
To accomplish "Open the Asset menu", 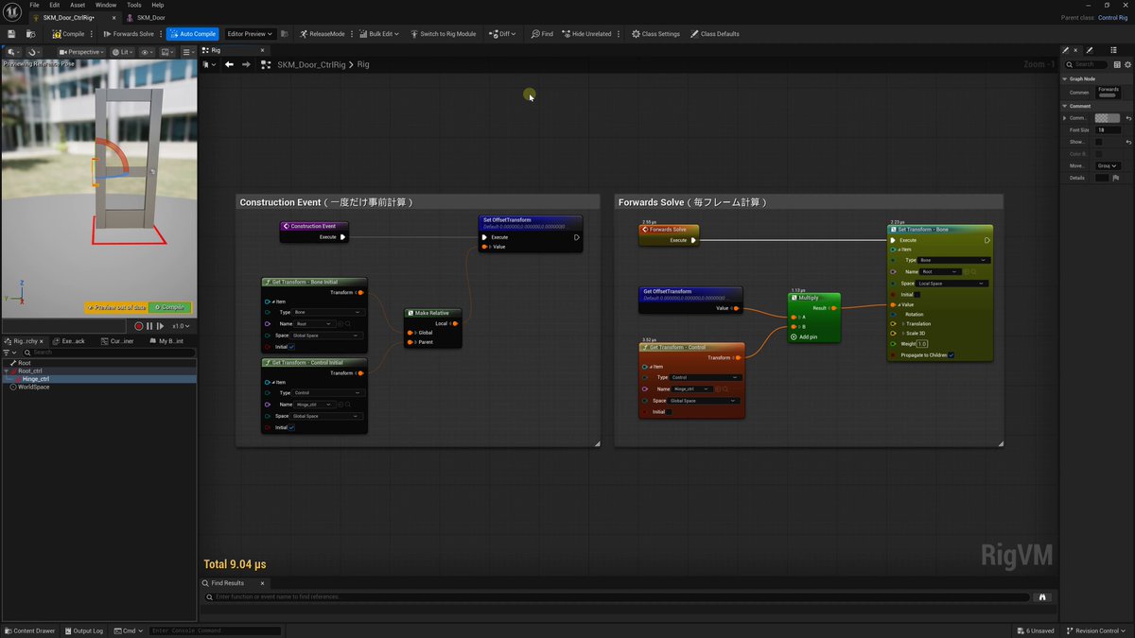I will [78, 5].
